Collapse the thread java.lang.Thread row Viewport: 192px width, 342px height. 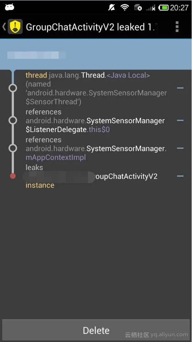coord(180,88)
